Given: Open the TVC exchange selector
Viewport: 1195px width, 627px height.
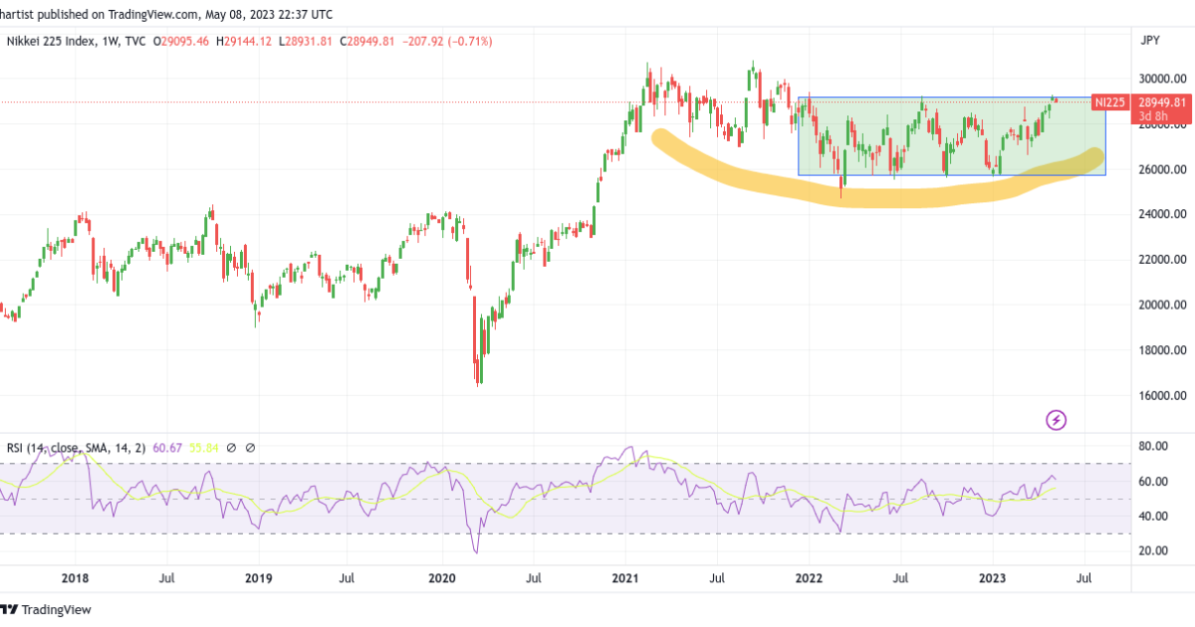Looking at the screenshot, I should [134, 42].
